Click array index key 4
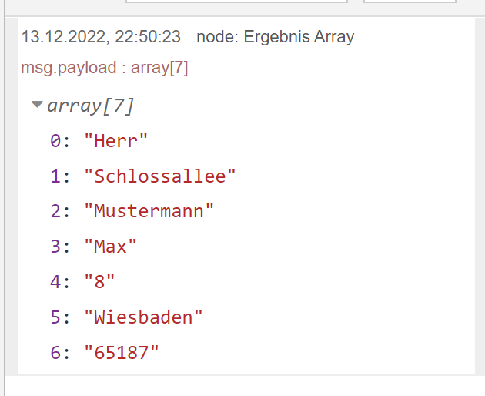Viewport: 485px width, 396px height. pyautogui.click(x=55, y=282)
